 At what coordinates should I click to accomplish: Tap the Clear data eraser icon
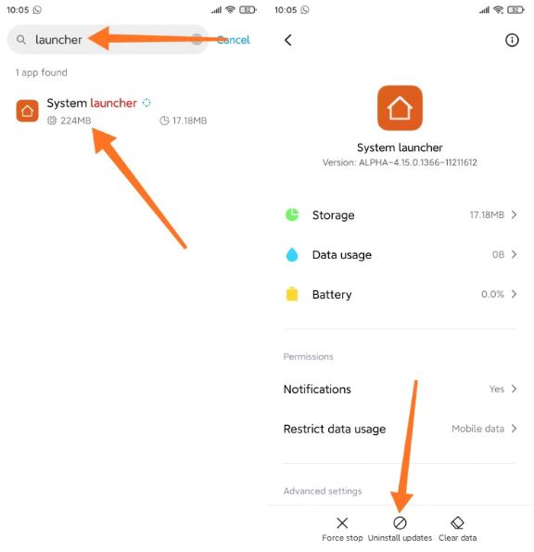point(457,523)
